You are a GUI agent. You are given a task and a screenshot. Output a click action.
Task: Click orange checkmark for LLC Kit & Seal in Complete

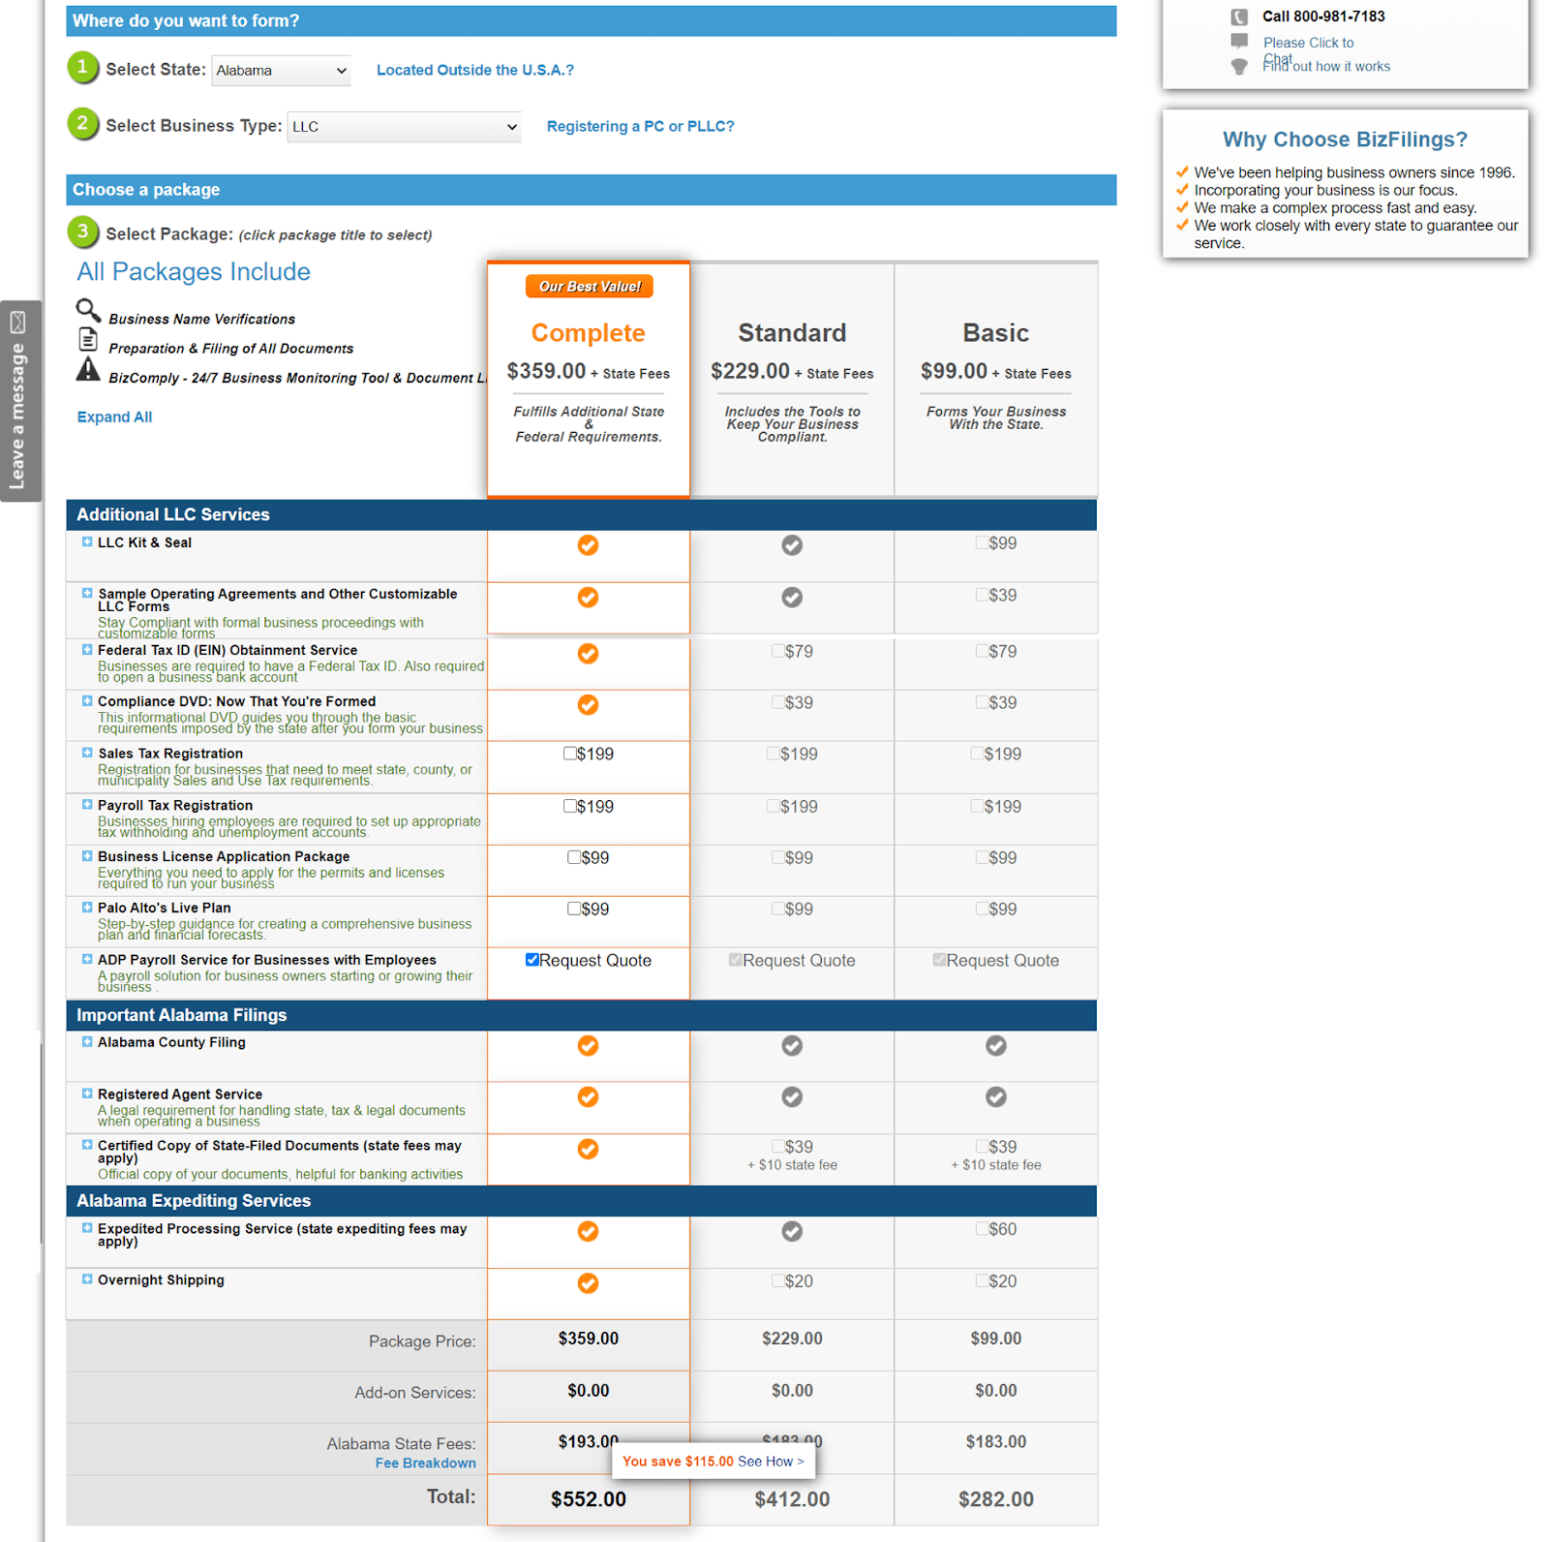(588, 545)
